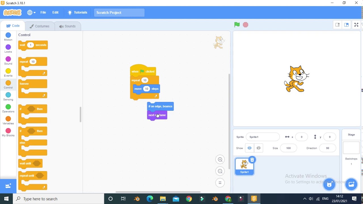Screen dimensions: 363x204
Task: Open Microsoft Edge from the taskbar
Action: 150,199
